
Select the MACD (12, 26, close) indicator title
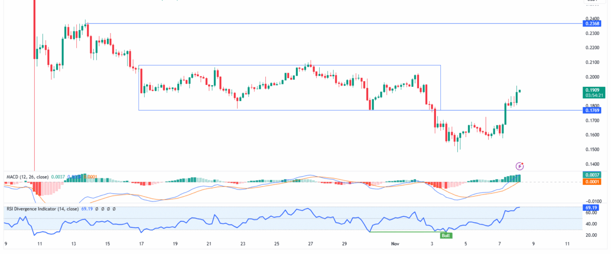27,177
